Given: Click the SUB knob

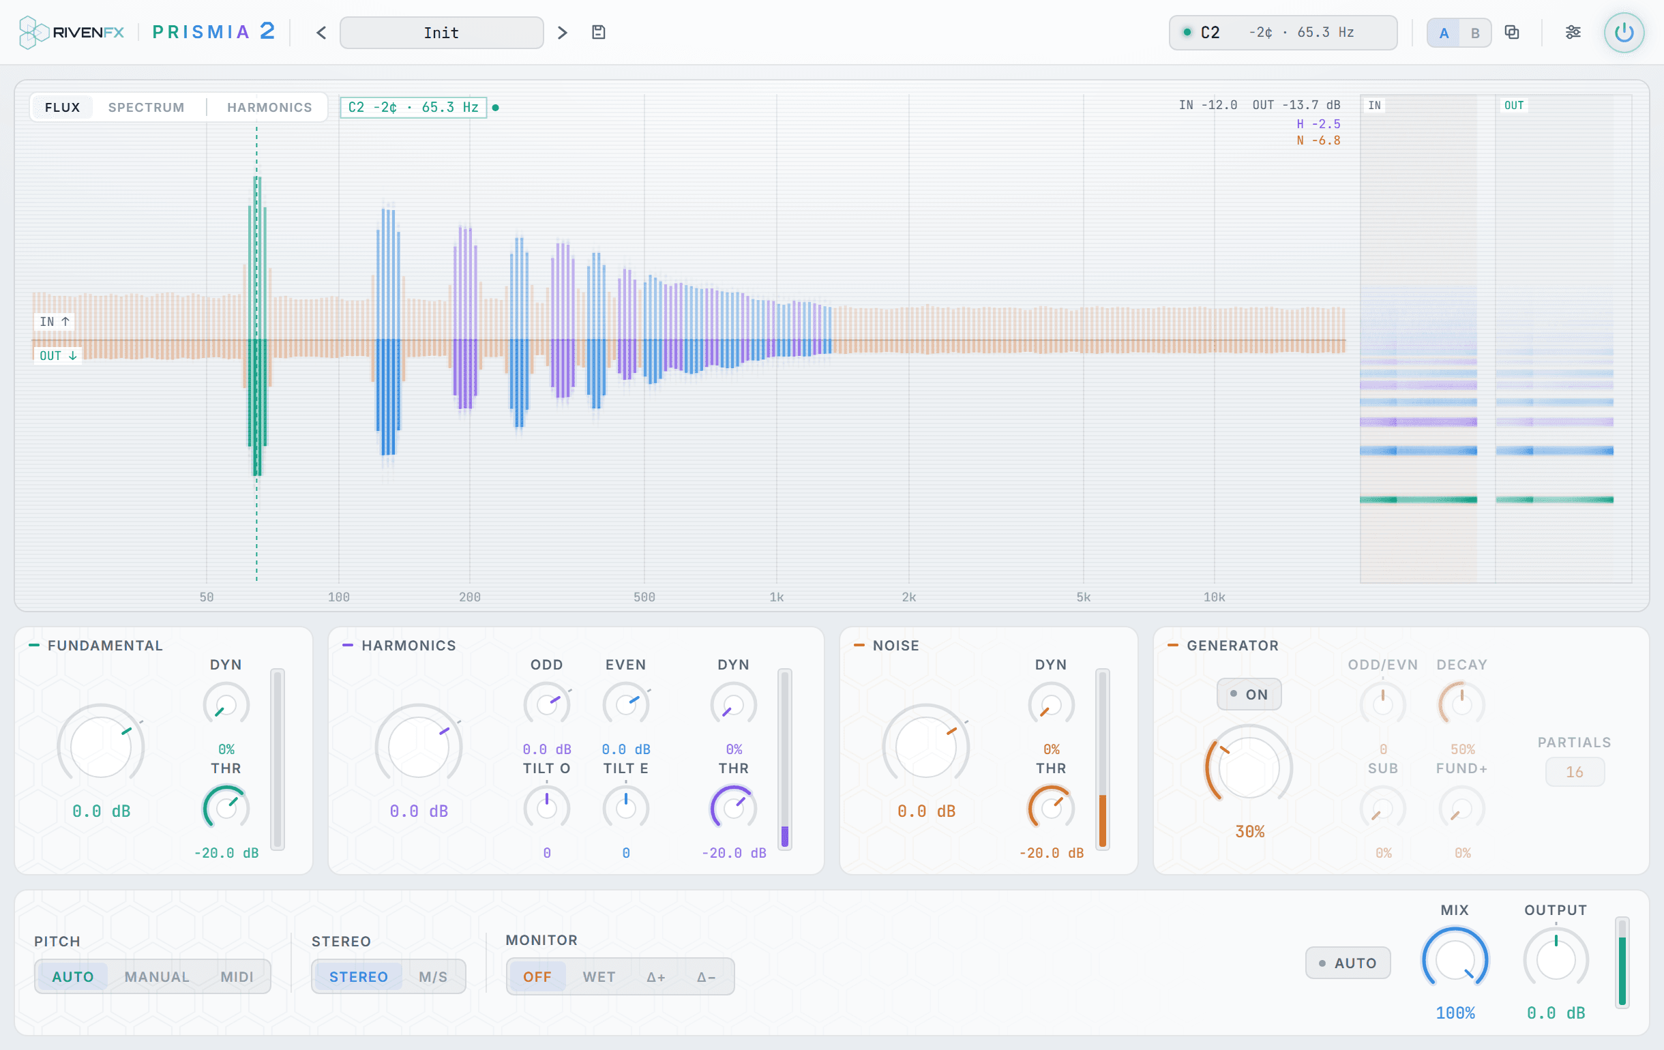Looking at the screenshot, I should click(x=1383, y=807).
